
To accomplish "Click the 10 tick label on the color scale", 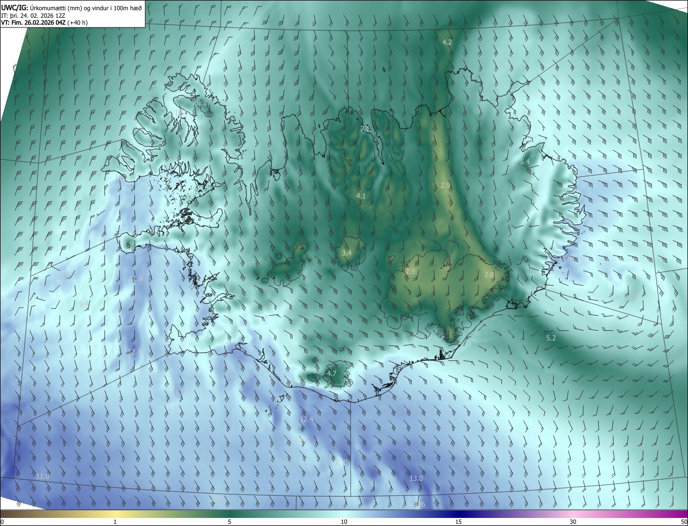I will pyautogui.click(x=344, y=522).
